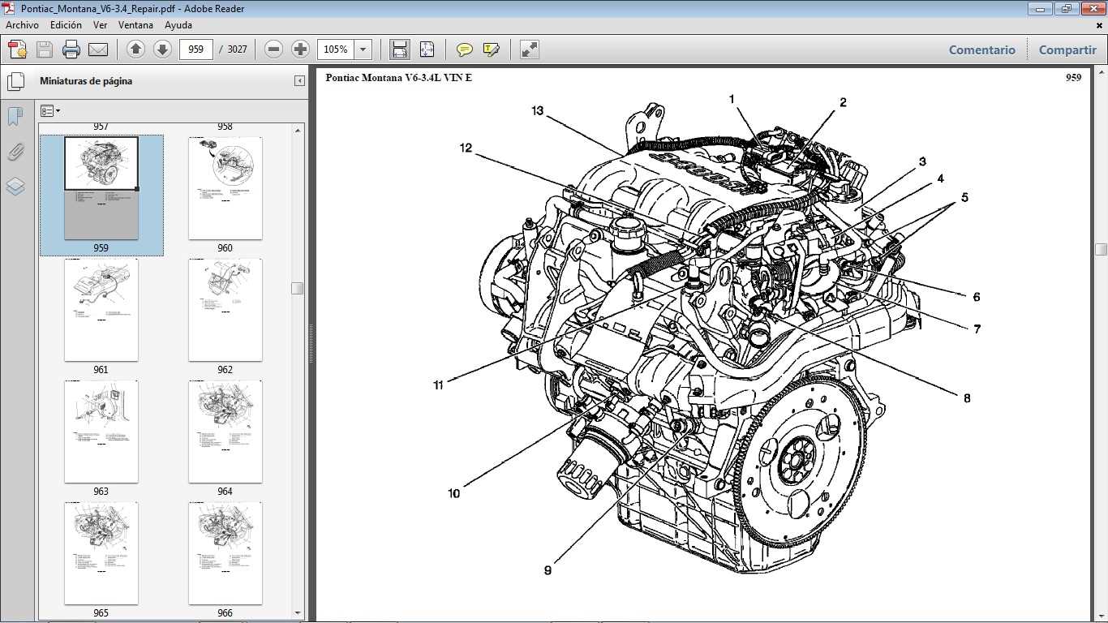The width and height of the screenshot is (1108, 623).
Task: Add a sticky note comment icon
Action: (464, 49)
